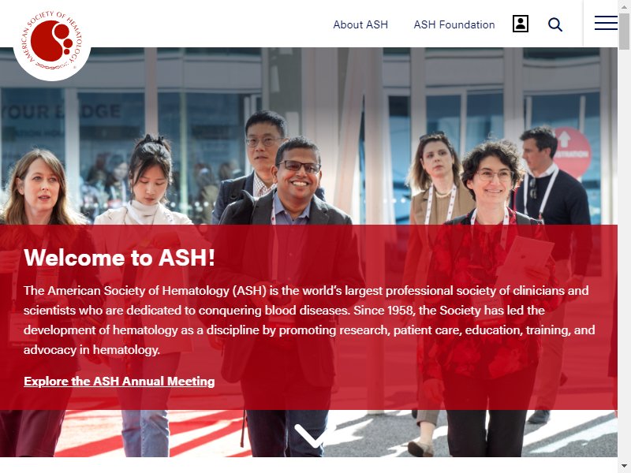Click the paragraph describing the Society

tap(309, 320)
